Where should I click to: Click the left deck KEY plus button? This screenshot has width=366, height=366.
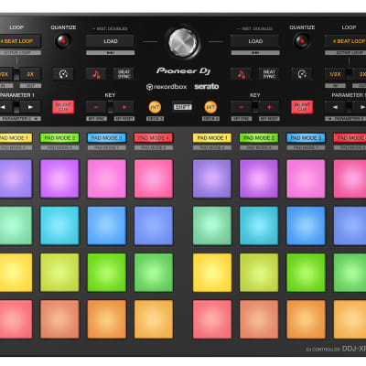[124, 107]
